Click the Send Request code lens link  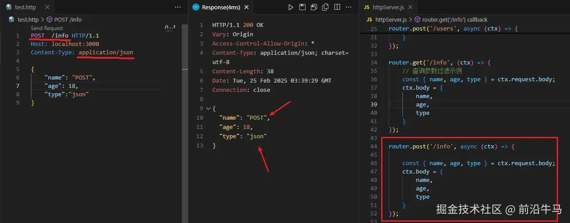(x=47, y=28)
